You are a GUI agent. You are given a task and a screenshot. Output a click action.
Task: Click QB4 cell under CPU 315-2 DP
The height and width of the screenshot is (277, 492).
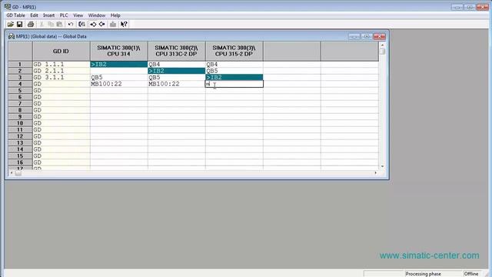pyautogui.click(x=234, y=65)
